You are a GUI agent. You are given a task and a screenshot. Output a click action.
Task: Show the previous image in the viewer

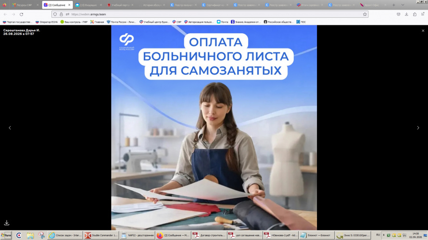[x=10, y=128]
